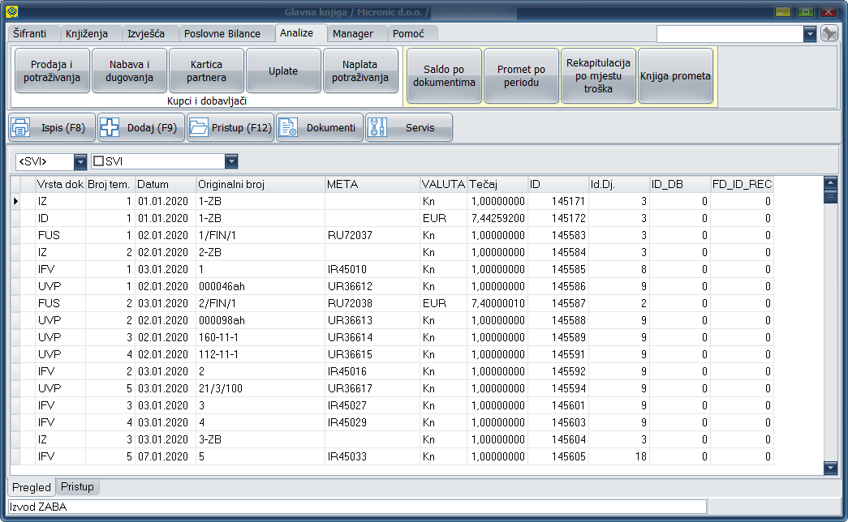Click the current row arrow indicator
The width and height of the screenshot is (848, 522).
pos(16,199)
